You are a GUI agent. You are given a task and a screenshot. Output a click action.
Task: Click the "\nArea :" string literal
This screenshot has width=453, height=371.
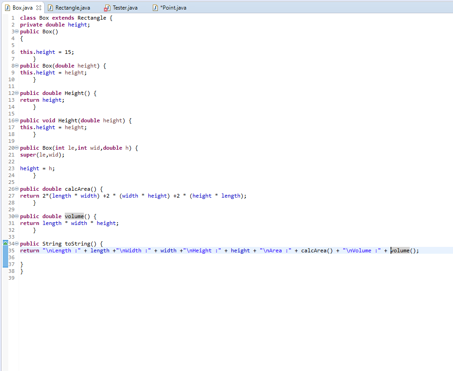pos(276,251)
